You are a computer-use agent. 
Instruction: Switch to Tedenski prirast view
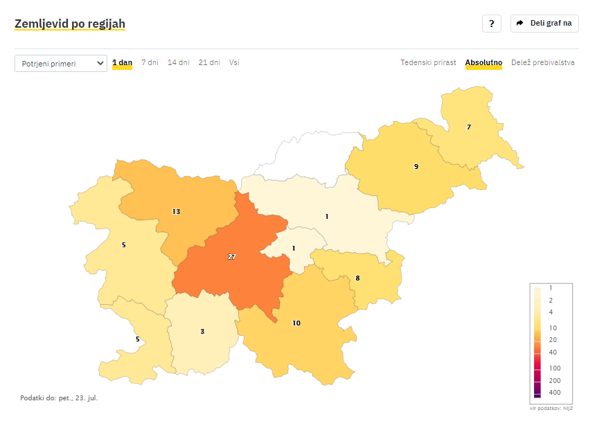coord(428,62)
